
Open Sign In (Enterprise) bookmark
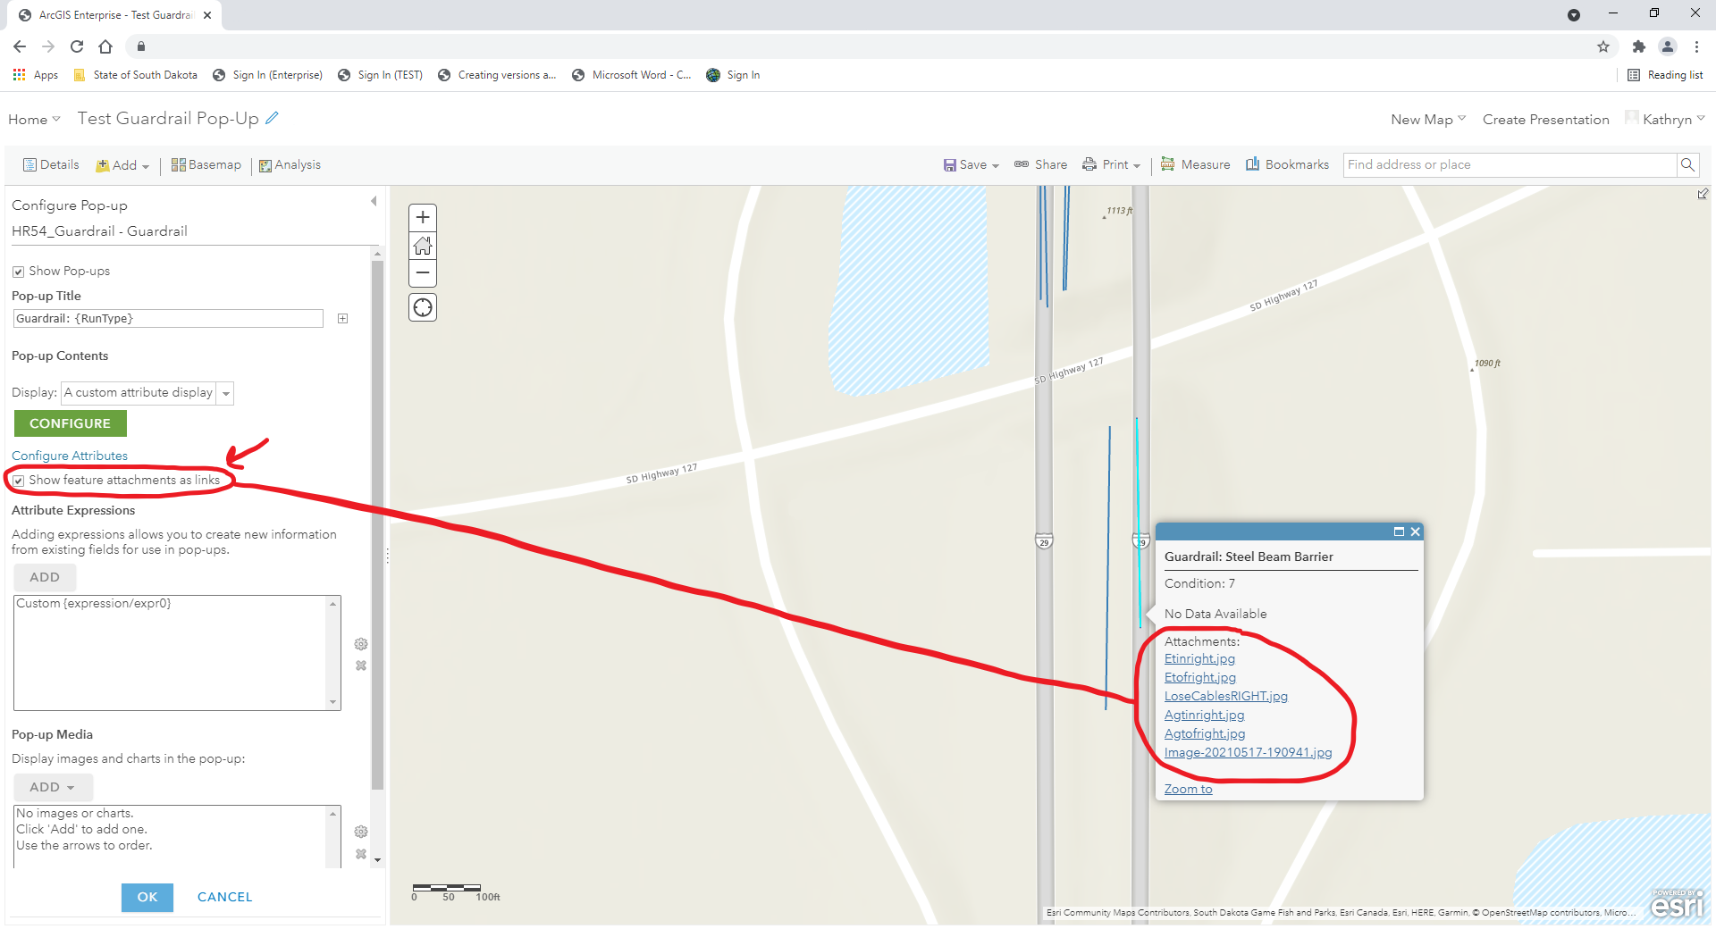pyautogui.click(x=268, y=75)
